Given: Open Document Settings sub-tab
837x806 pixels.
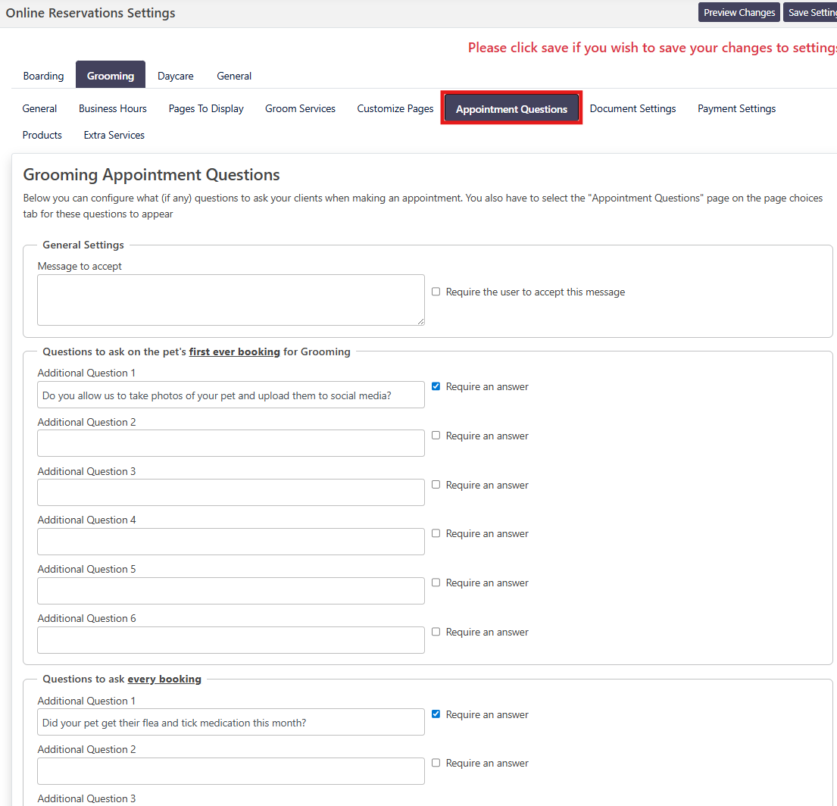Looking at the screenshot, I should (x=632, y=108).
